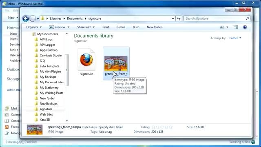Viewport: 261px width, 147px height.
Task: Click E-mail in the toolbar
Action: (x=121, y=27)
